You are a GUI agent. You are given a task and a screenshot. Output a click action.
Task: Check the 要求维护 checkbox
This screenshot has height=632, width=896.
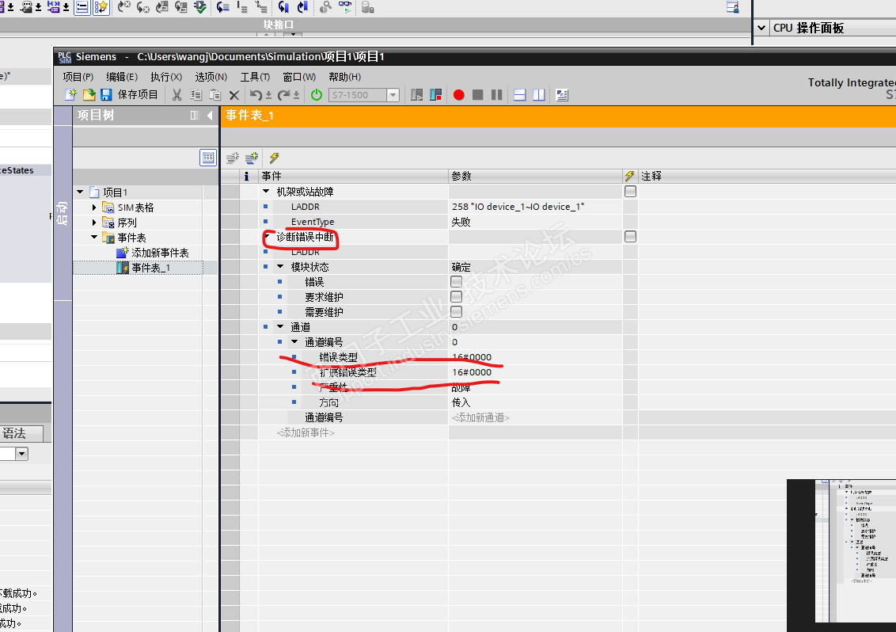click(x=456, y=296)
